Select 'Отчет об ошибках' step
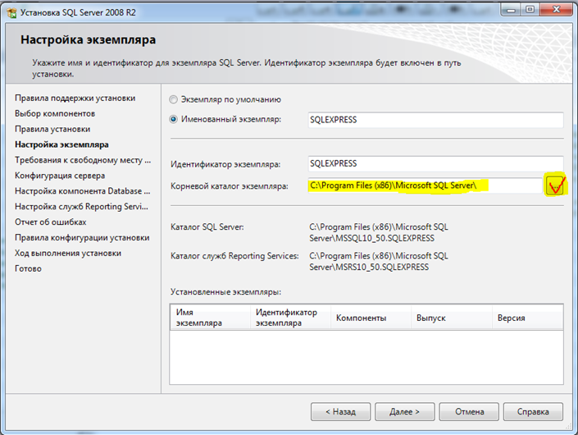 click(x=51, y=222)
